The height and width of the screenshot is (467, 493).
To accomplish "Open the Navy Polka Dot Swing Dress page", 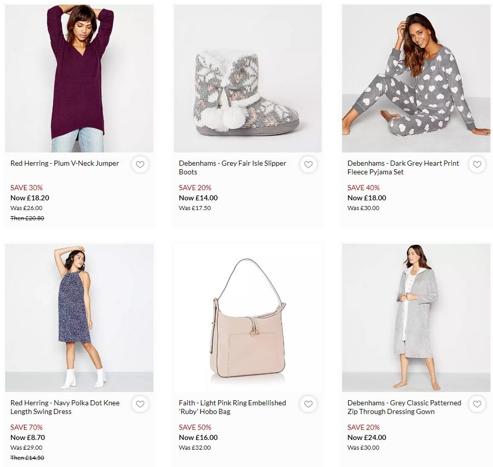I will (x=65, y=407).
